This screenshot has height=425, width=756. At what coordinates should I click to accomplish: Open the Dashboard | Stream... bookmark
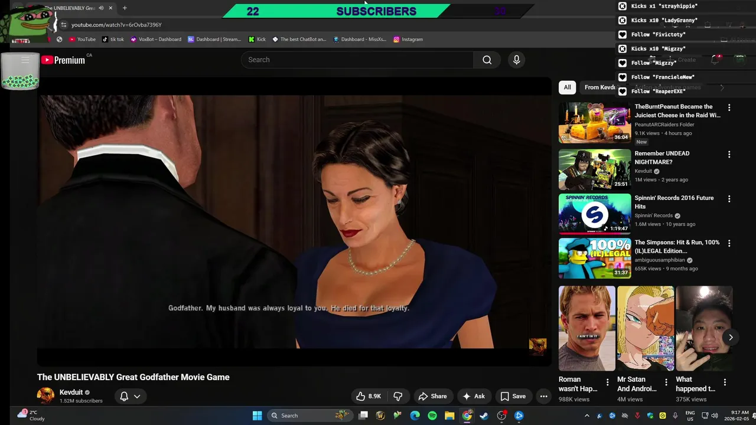pos(214,39)
